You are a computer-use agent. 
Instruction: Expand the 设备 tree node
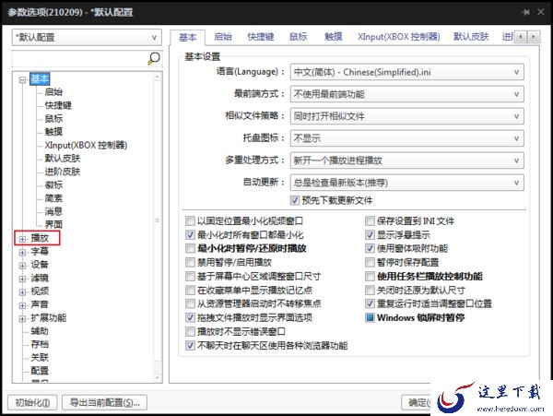pyautogui.click(x=22, y=266)
